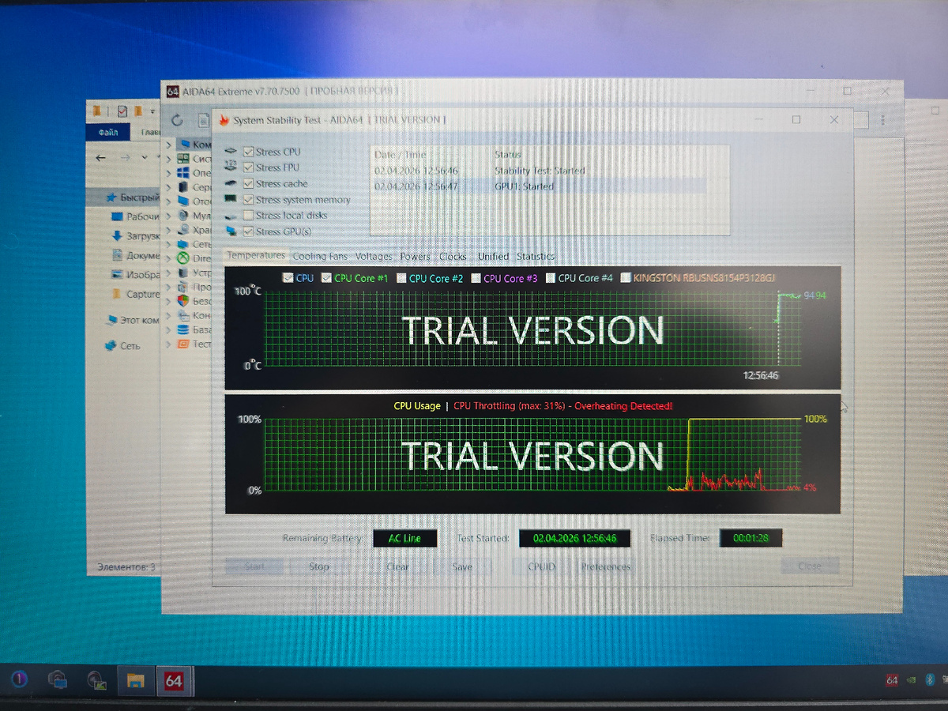Expand the security shield node in AIDA64 tree
This screenshot has width=948, height=711.
pos(169,301)
